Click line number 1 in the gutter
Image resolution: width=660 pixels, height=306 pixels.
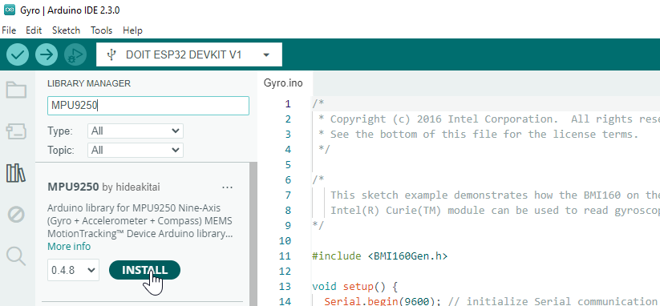click(x=288, y=104)
